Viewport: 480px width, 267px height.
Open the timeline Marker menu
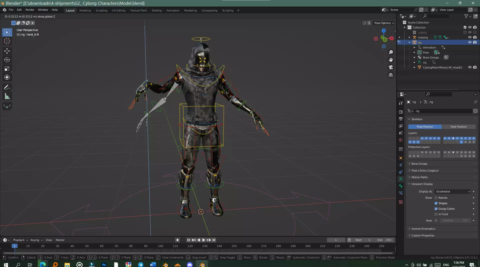click(60, 240)
